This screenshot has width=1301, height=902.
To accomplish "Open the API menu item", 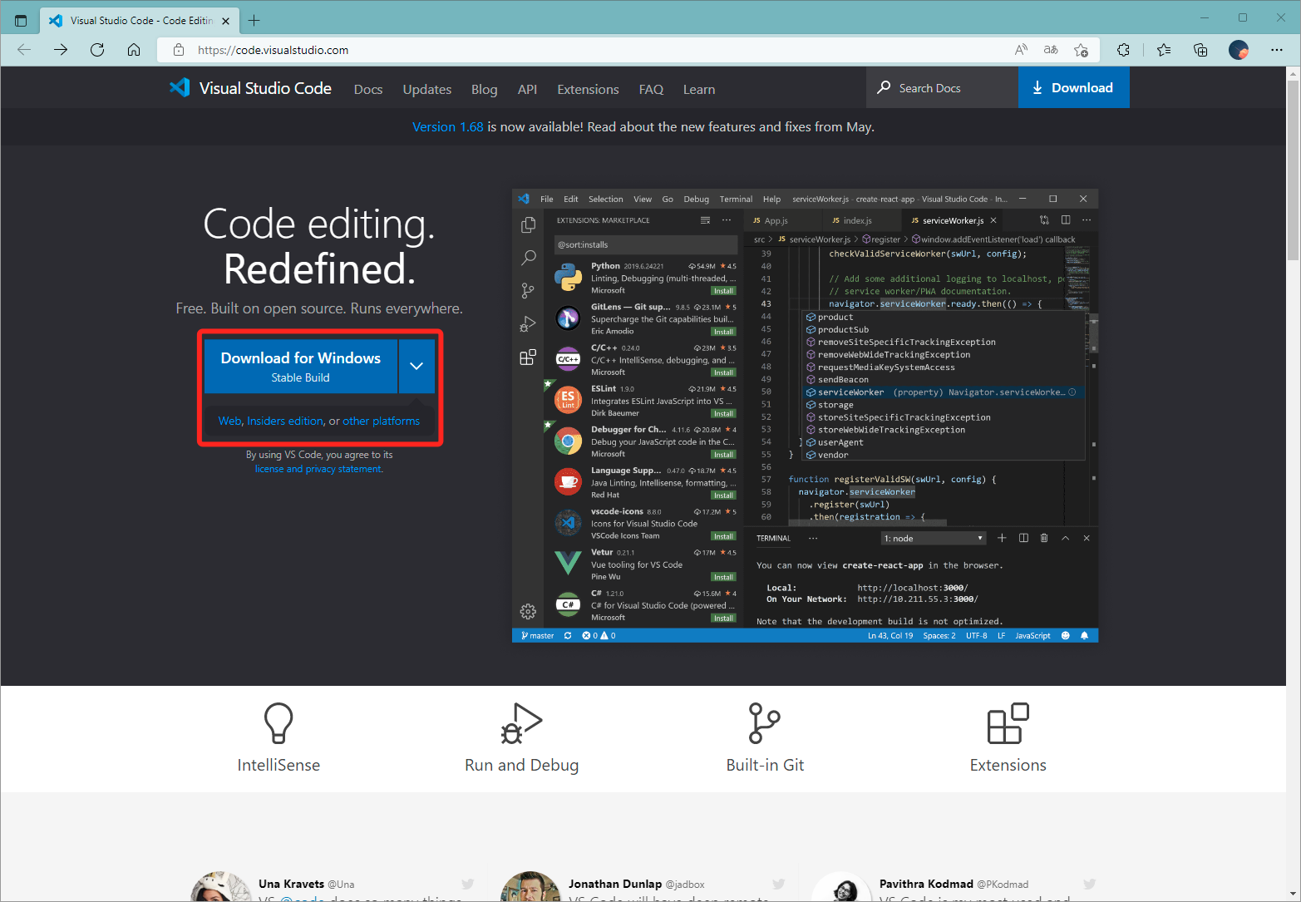I will (527, 89).
